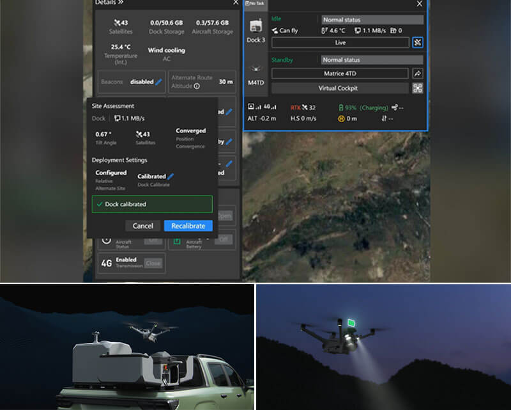The width and height of the screenshot is (511, 410).
Task: Disable 4G transmission with the Close button
Action: (153, 263)
